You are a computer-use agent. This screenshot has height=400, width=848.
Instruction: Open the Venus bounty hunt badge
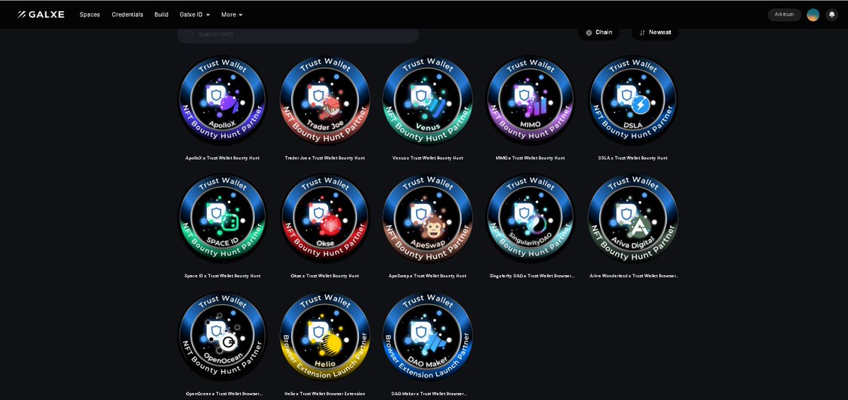point(428,100)
